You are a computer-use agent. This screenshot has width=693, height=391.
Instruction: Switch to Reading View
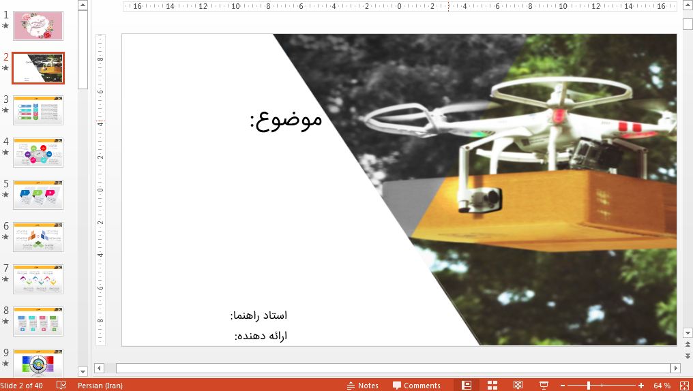(x=518, y=386)
